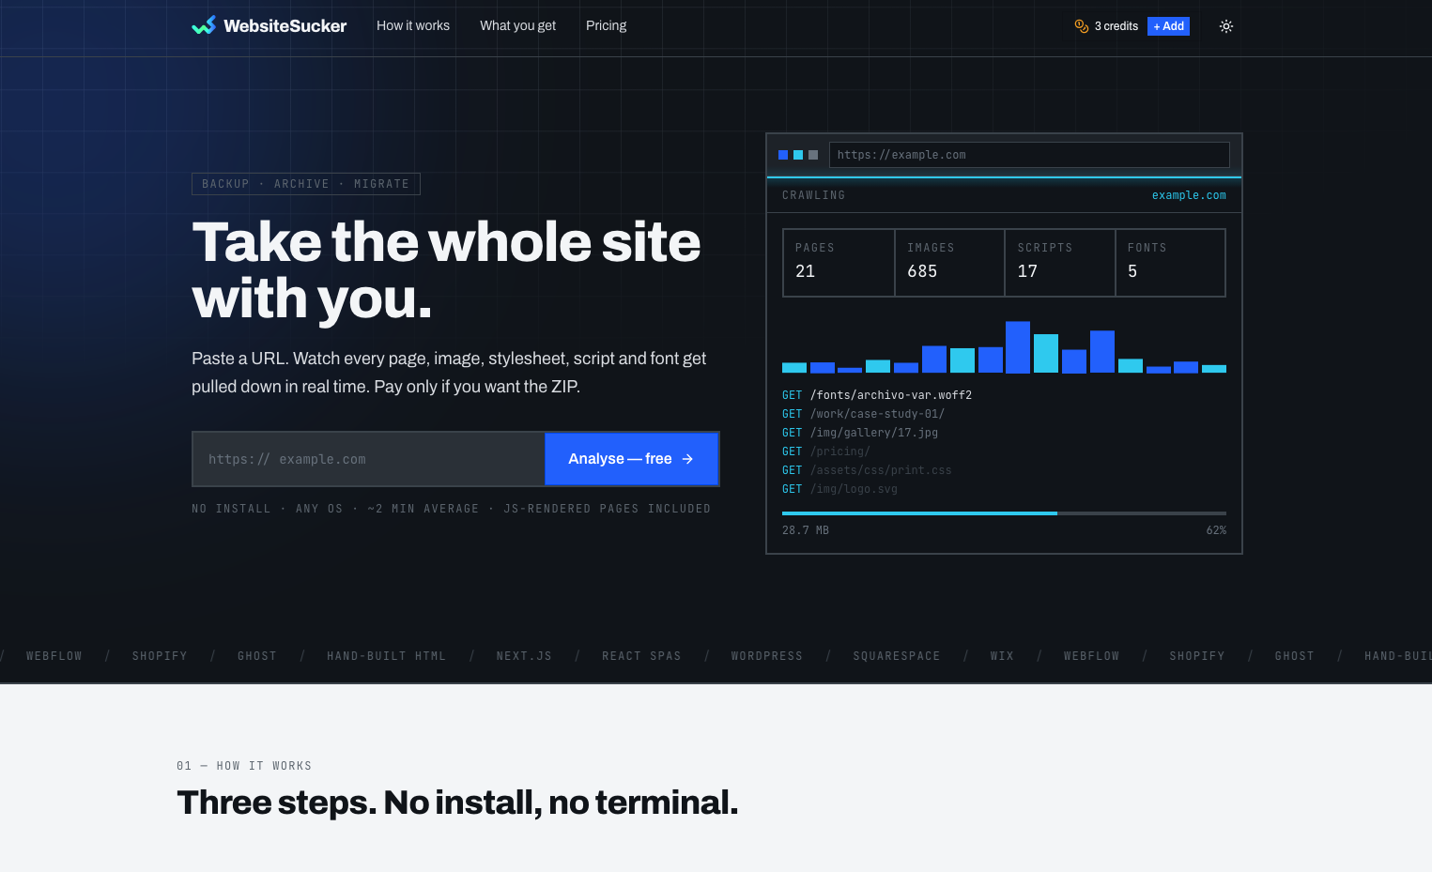Click the /assets/css/print.css log line
Viewport: 1432px width, 872px height.
click(x=867, y=470)
